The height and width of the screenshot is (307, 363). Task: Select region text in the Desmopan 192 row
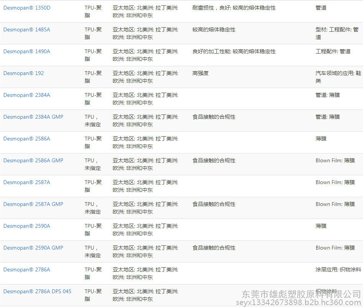coord(145,77)
